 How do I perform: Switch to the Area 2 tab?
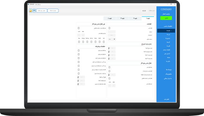(135, 18)
